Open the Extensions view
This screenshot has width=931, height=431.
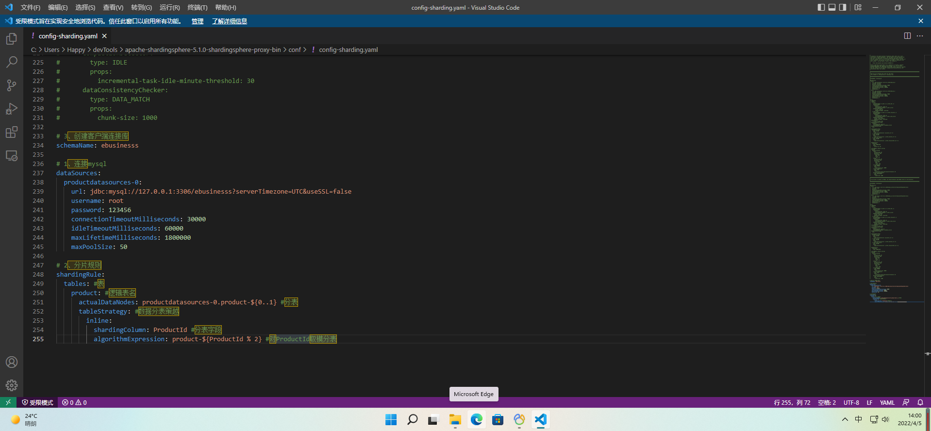tap(12, 132)
